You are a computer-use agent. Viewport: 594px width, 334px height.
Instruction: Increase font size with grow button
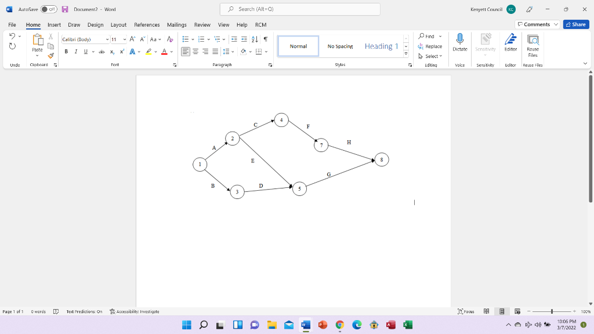tap(132, 39)
